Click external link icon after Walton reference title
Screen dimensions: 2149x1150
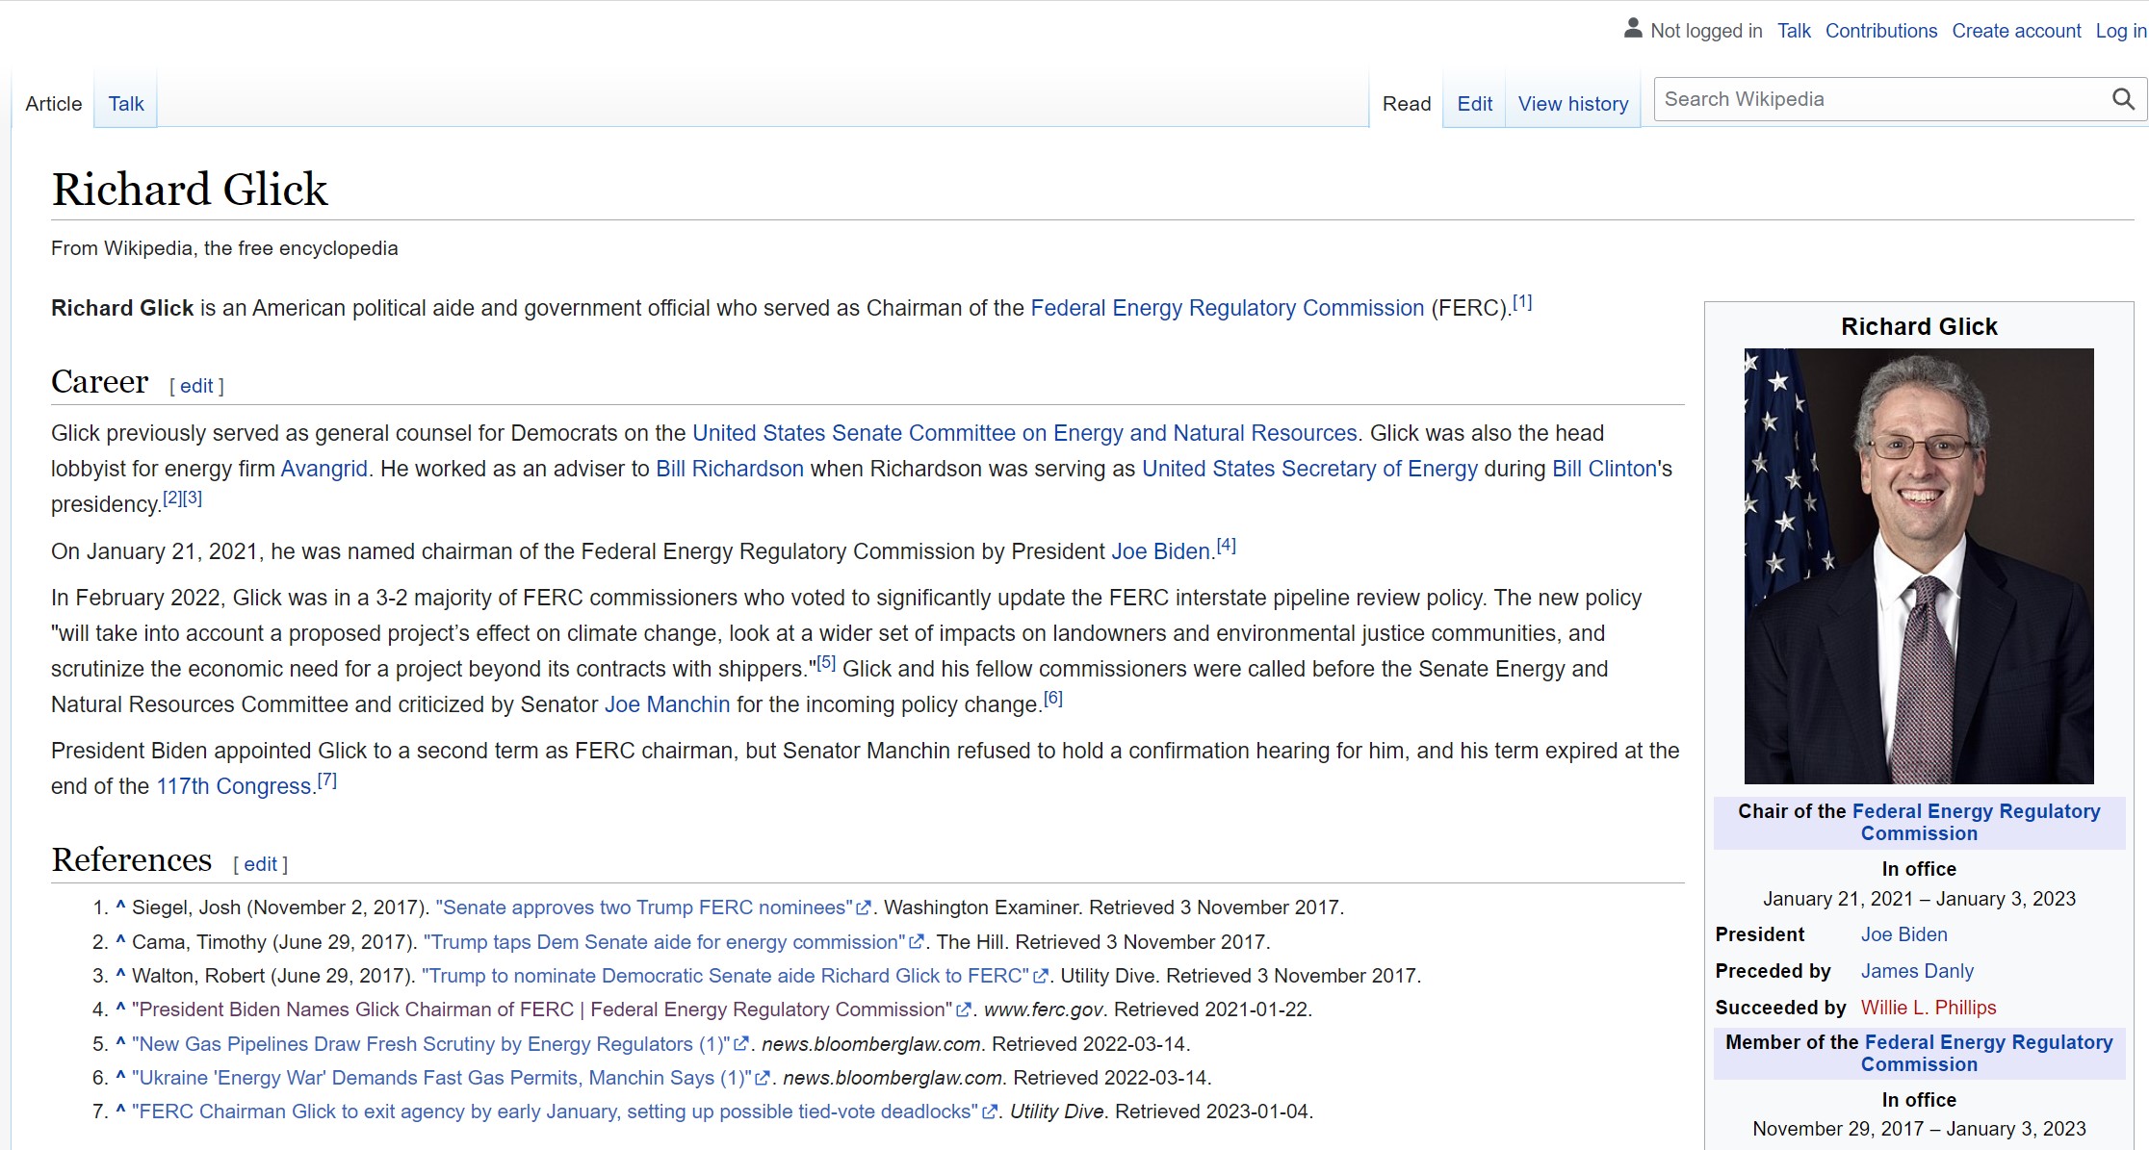tap(1040, 976)
